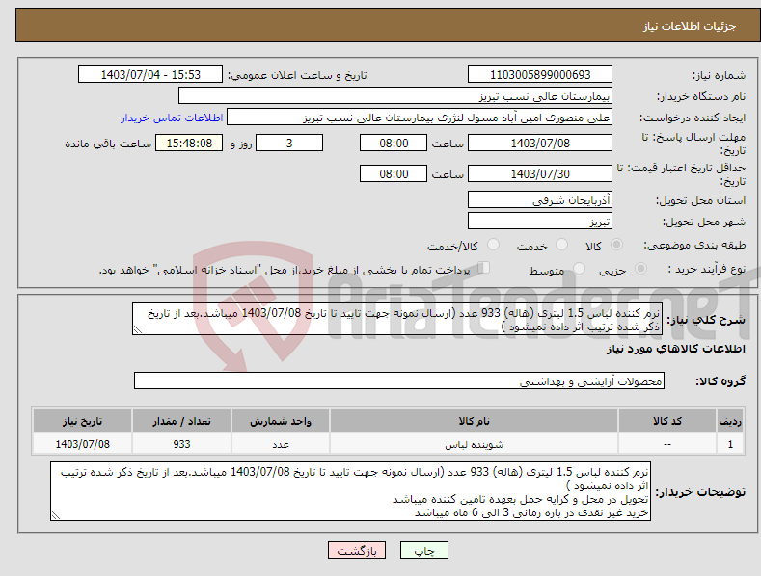Click the شوینده لباس item name cell
Image resolution: width=761 pixels, height=576 pixels.
coord(474,444)
